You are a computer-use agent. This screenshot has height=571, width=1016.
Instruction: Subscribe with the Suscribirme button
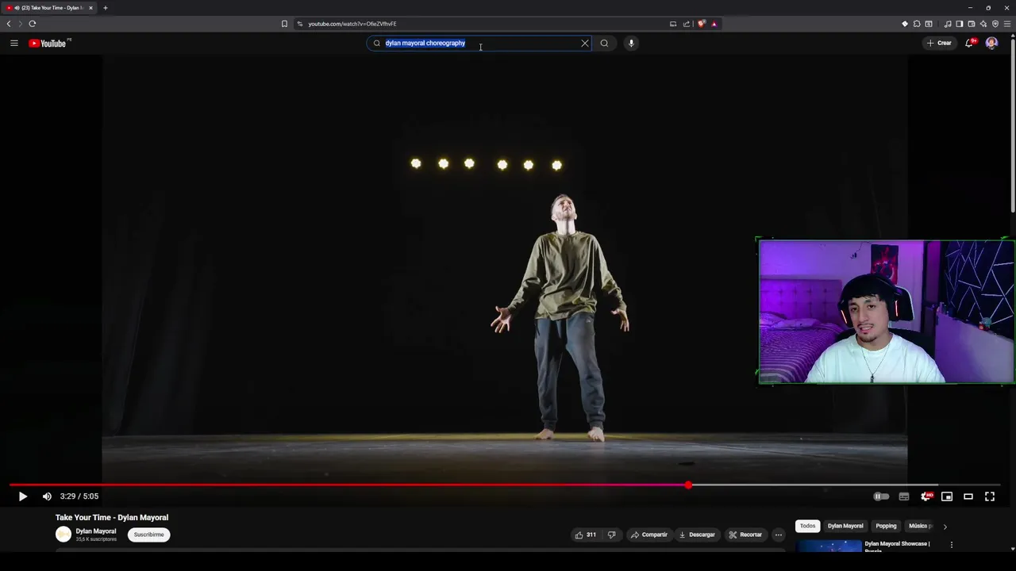(148, 535)
